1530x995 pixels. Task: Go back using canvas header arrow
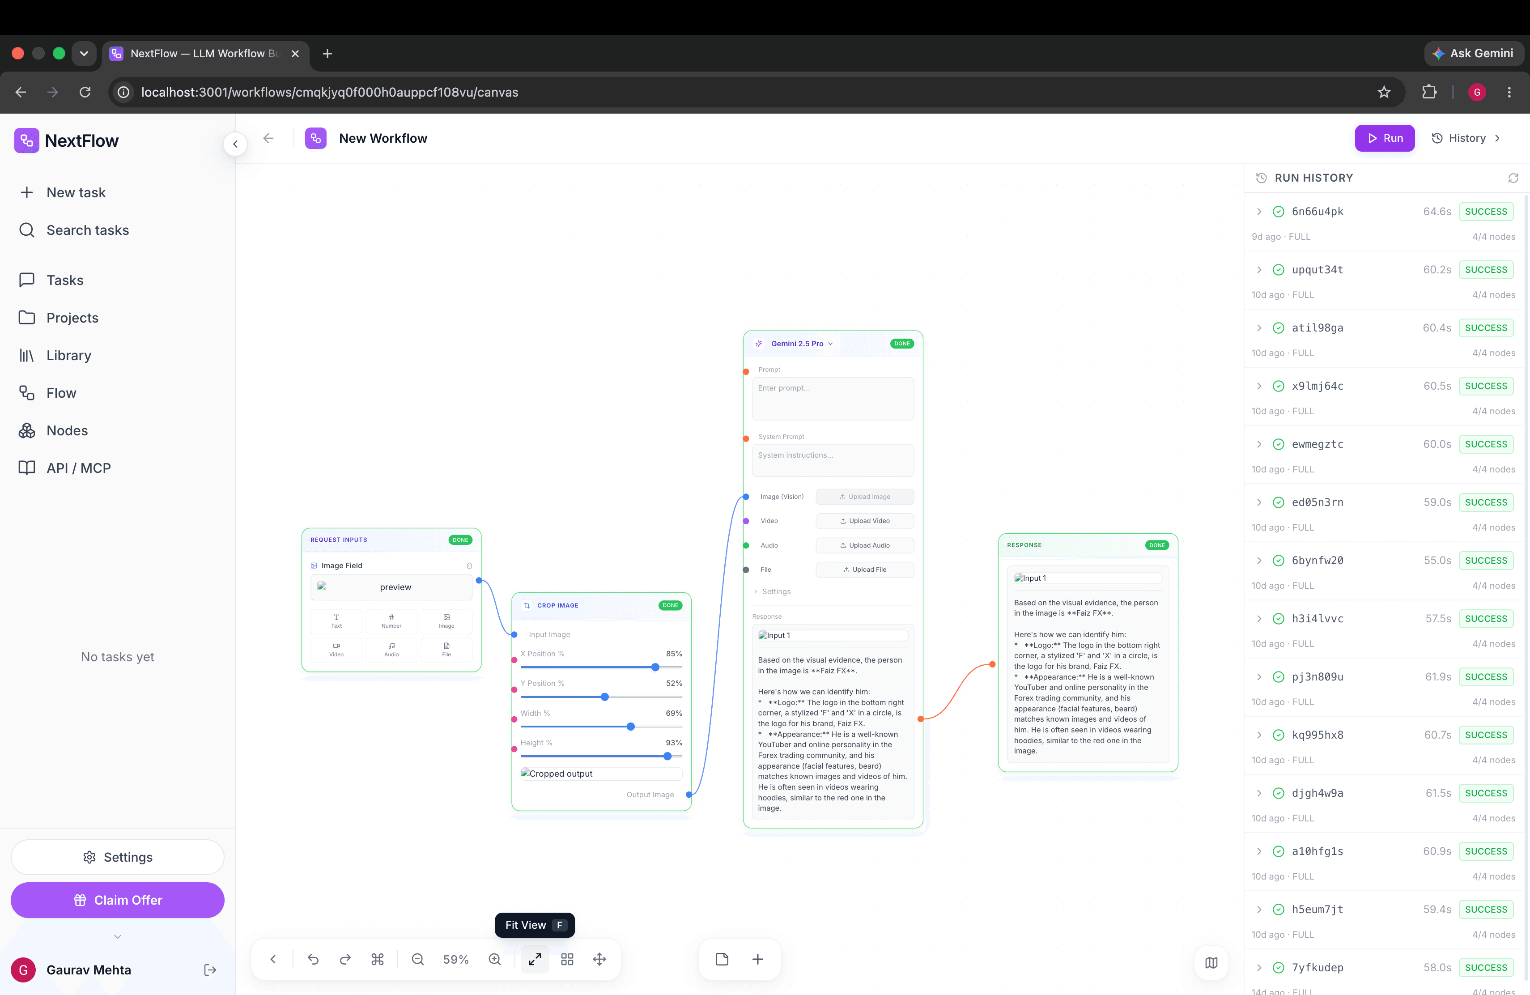click(269, 138)
